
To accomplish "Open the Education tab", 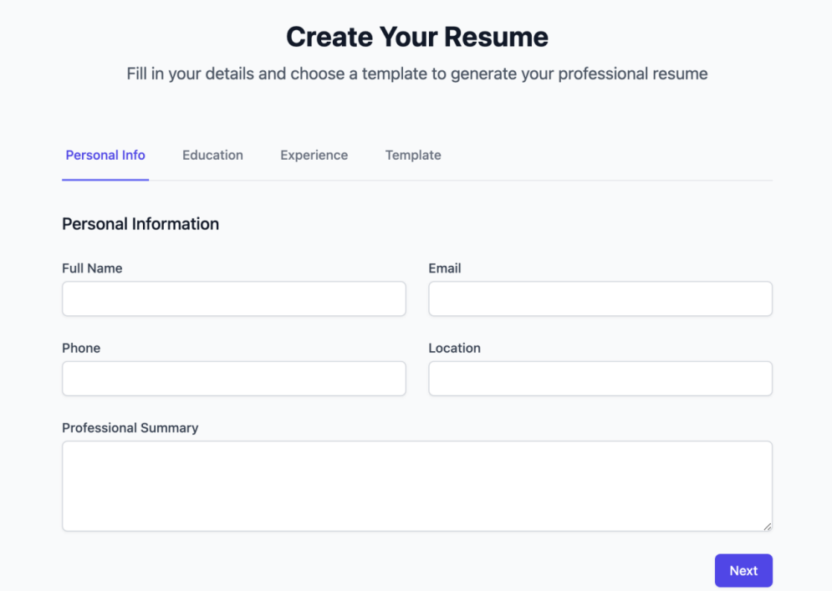I will point(212,155).
